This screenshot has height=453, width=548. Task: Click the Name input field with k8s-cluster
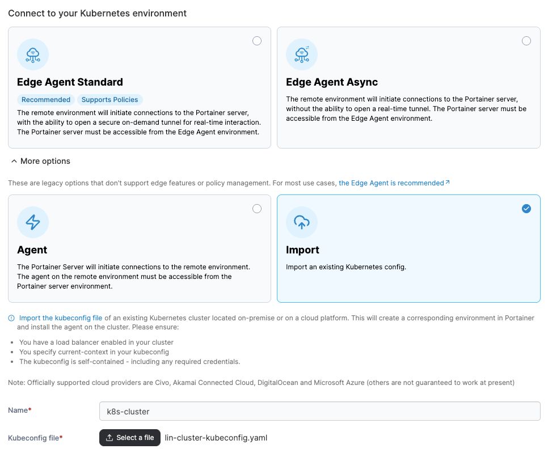click(x=319, y=411)
